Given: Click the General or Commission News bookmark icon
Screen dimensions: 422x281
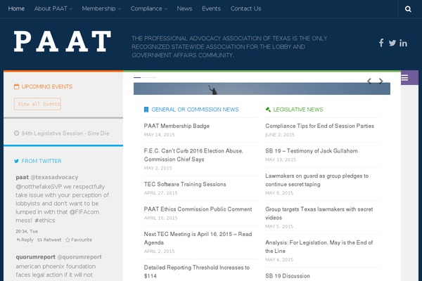Looking at the screenshot, I should coord(146,110).
